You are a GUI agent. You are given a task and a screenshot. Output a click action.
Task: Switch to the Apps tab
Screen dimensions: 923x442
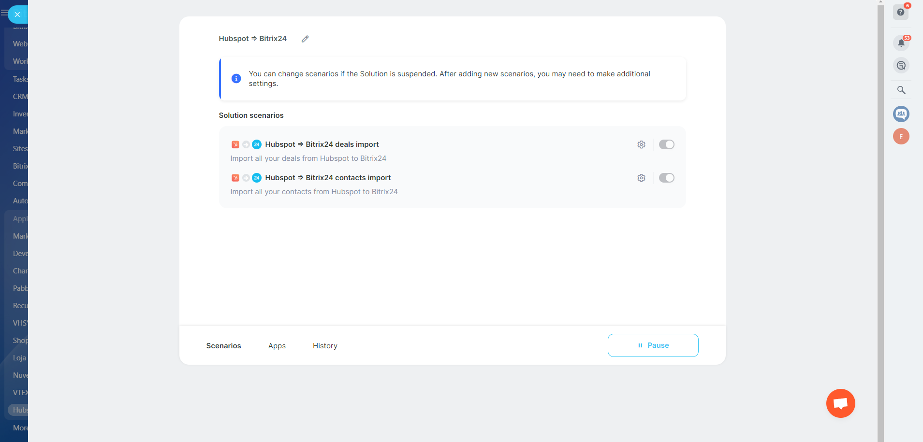[277, 346]
